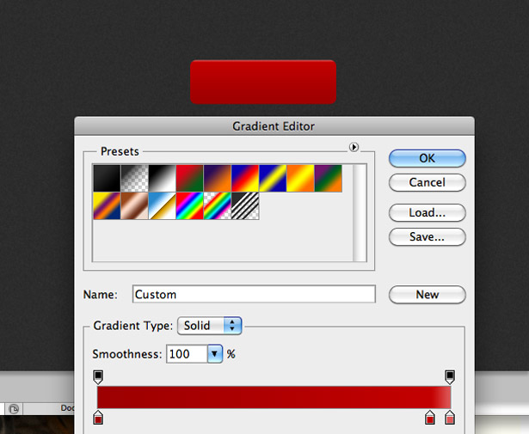Select the left opacity stop above gradient
This screenshot has width=529, height=434.
(x=98, y=377)
